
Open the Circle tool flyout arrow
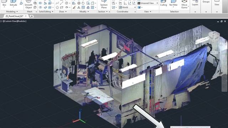(70, 3)
